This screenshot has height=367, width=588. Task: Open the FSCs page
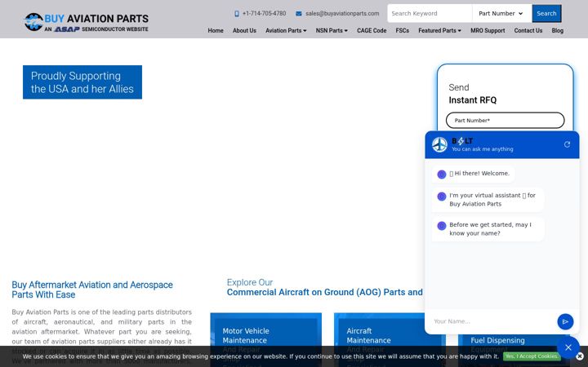tap(403, 31)
